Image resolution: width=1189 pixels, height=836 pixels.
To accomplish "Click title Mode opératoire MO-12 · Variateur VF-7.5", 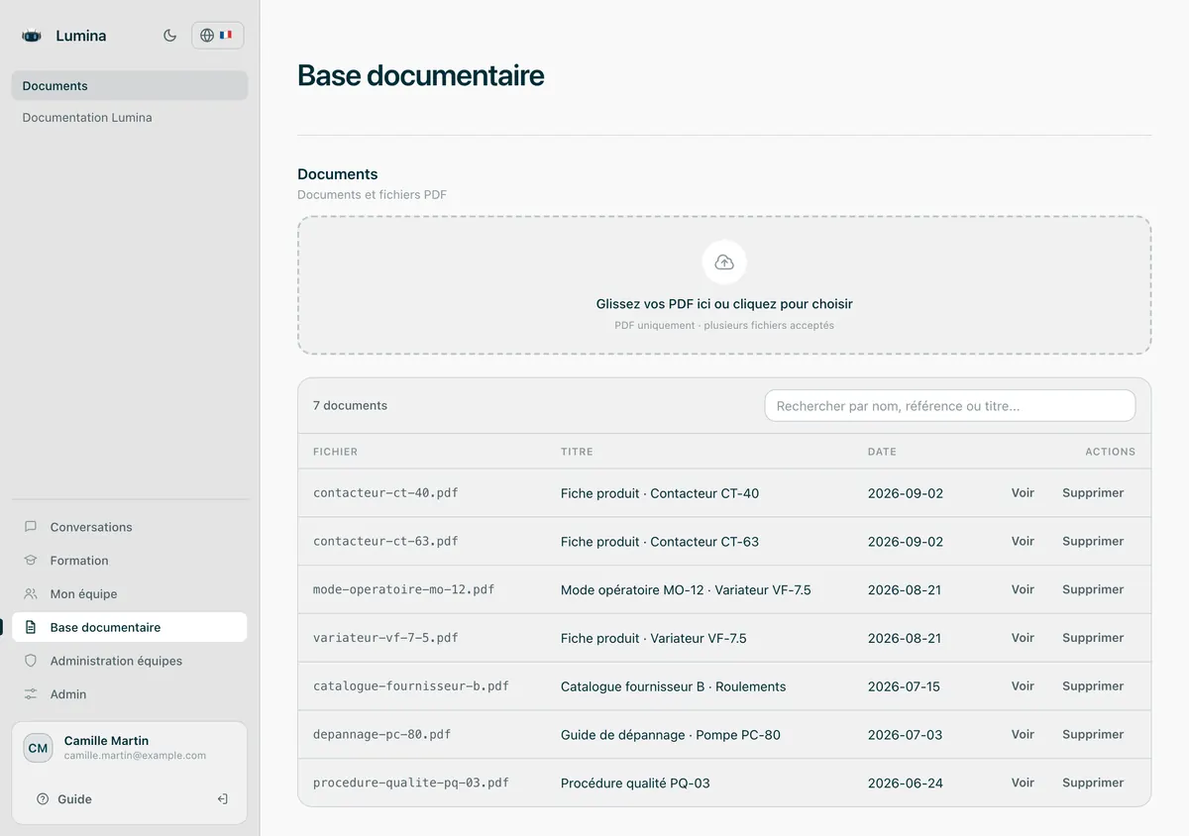I will (686, 590).
